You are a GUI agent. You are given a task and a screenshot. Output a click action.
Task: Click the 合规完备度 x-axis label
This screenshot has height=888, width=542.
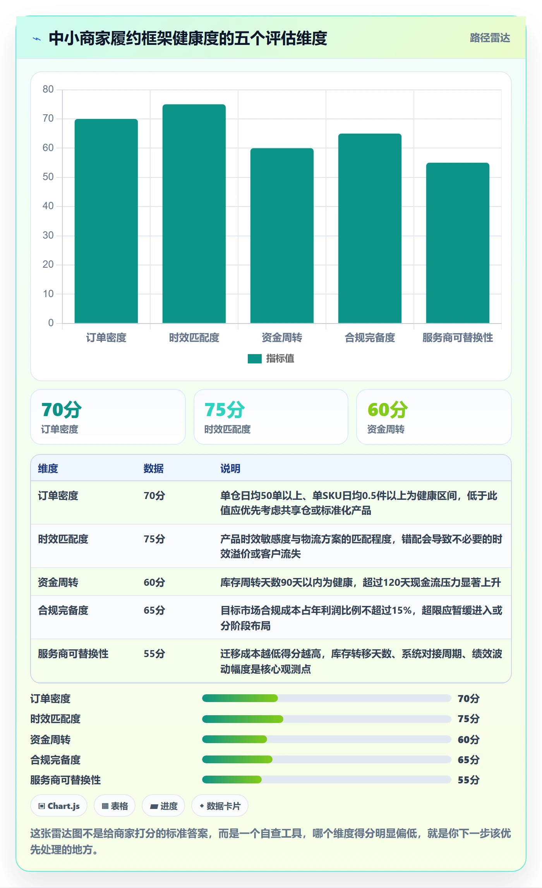click(x=370, y=337)
